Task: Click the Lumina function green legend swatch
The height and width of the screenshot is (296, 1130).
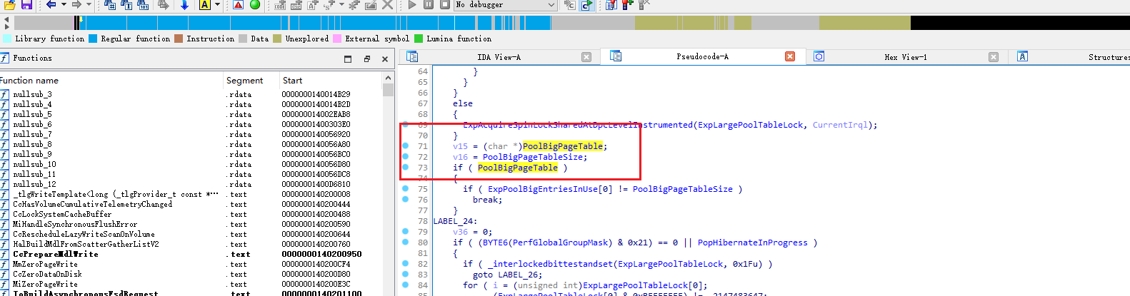Action: [x=419, y=39]
